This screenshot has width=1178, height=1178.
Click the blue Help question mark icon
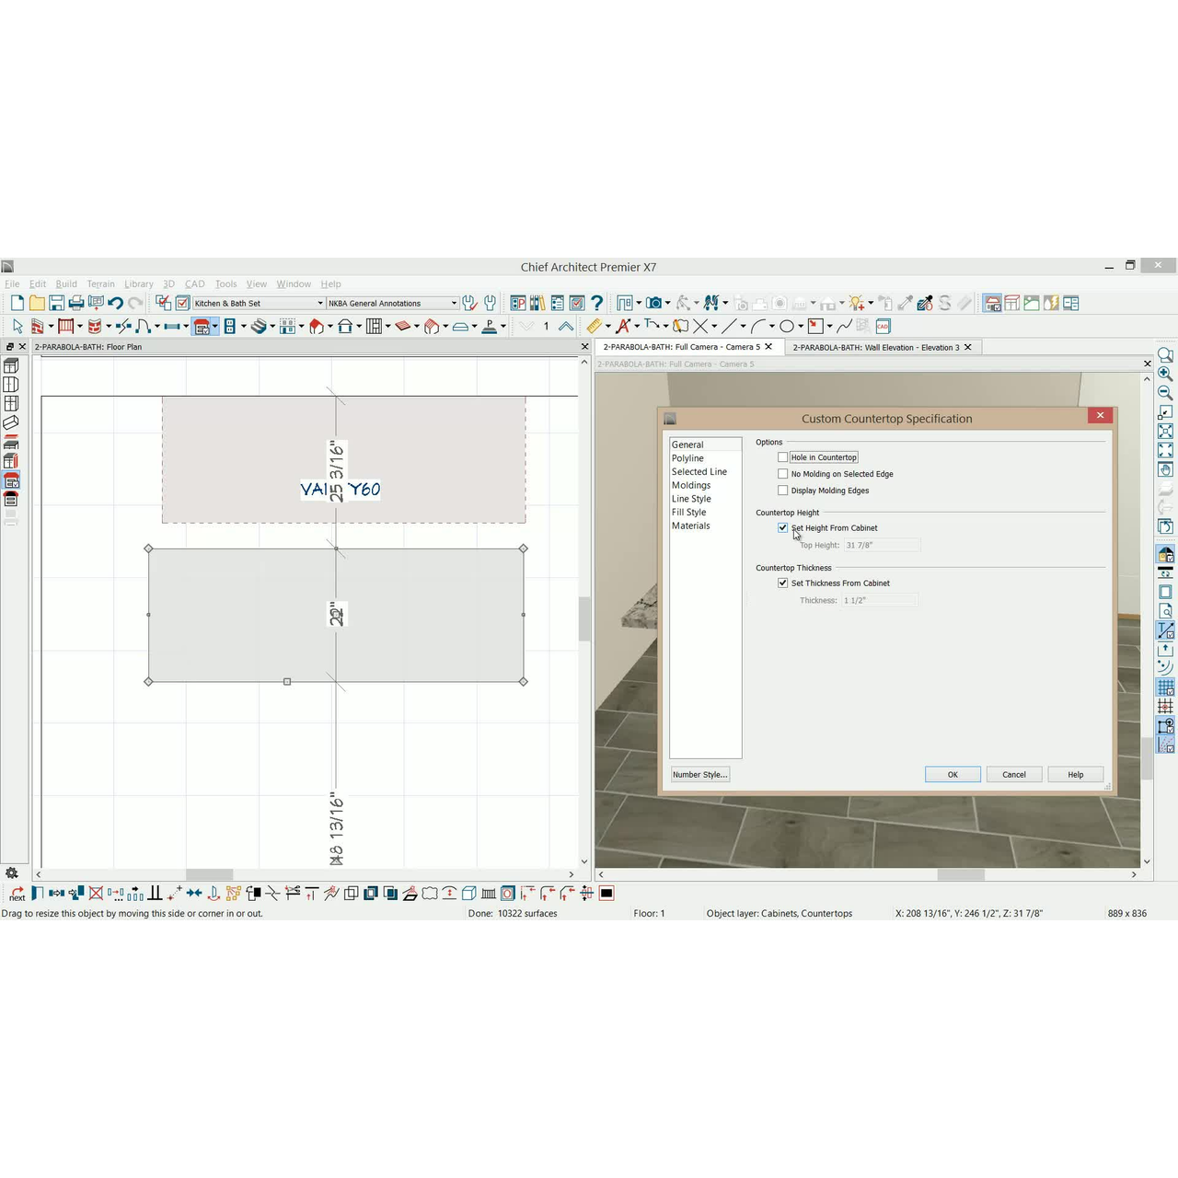596,303
